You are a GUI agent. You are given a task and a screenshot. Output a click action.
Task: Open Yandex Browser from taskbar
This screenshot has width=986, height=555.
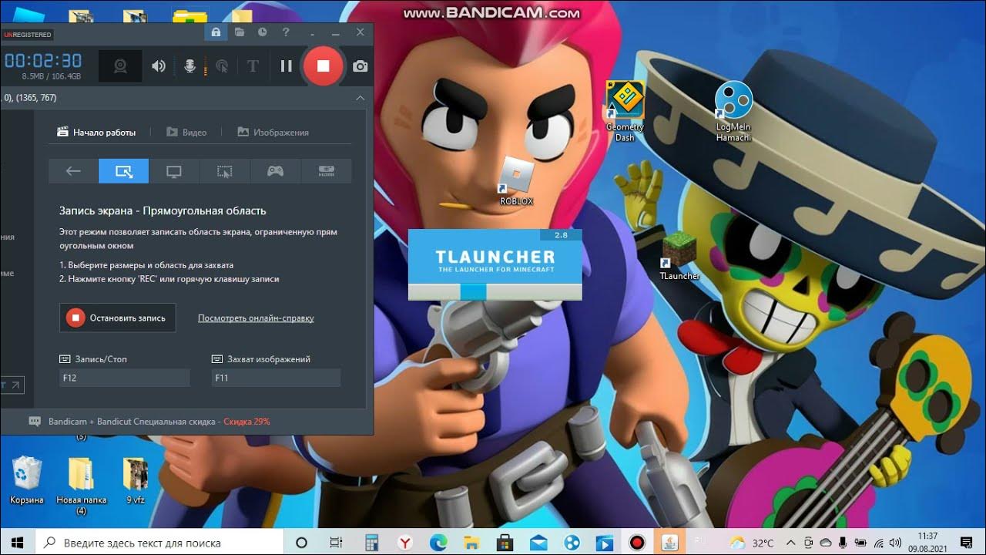tap(405, 542)
